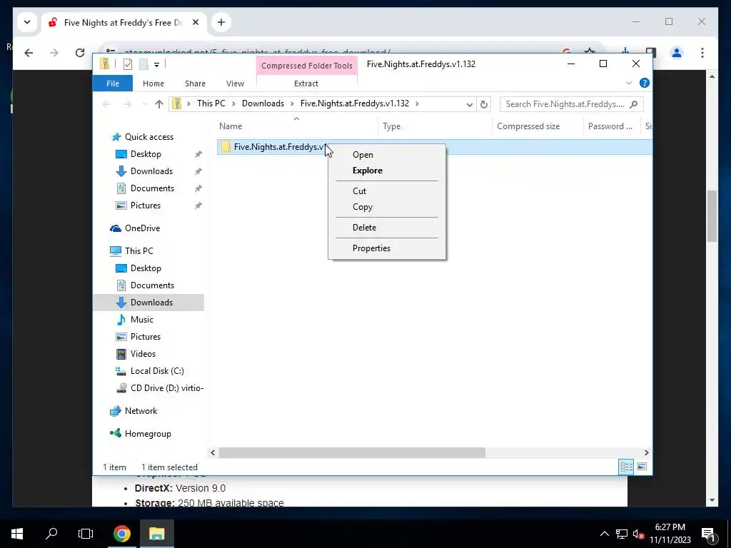
Task: Switch to the Home ribbon tab
Action: click(x=153, y=83)
